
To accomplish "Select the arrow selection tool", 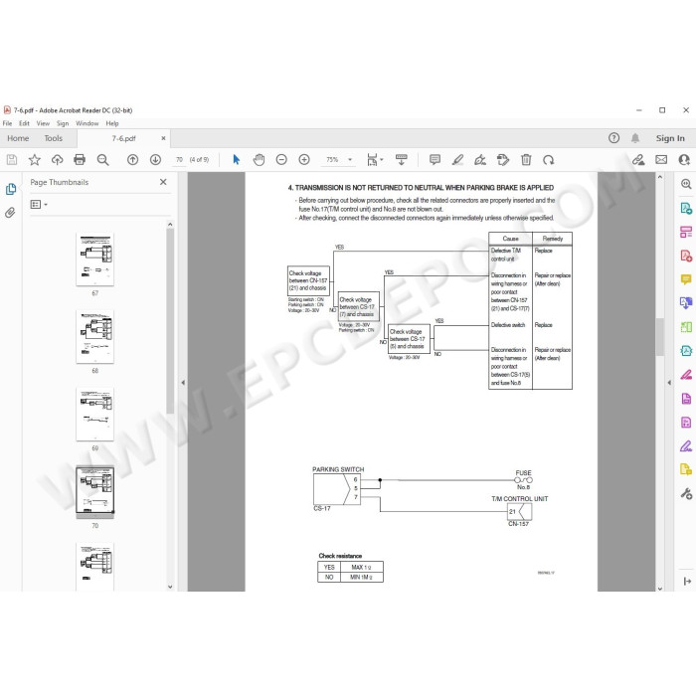I will 237,160.
